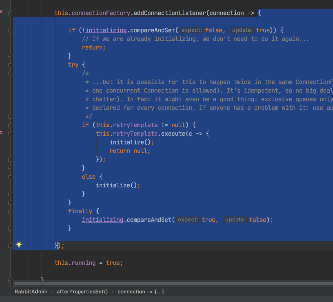The image size is (333, 302).
Task: Click initialize(); inside the else block
Action: tap(118, 185)
